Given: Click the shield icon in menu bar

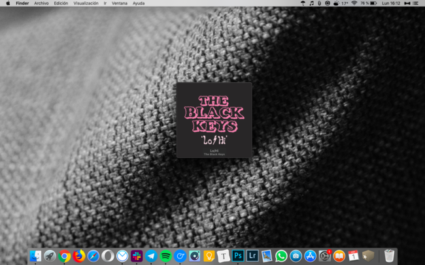Looking at the screenshot, I should (328, 3).
